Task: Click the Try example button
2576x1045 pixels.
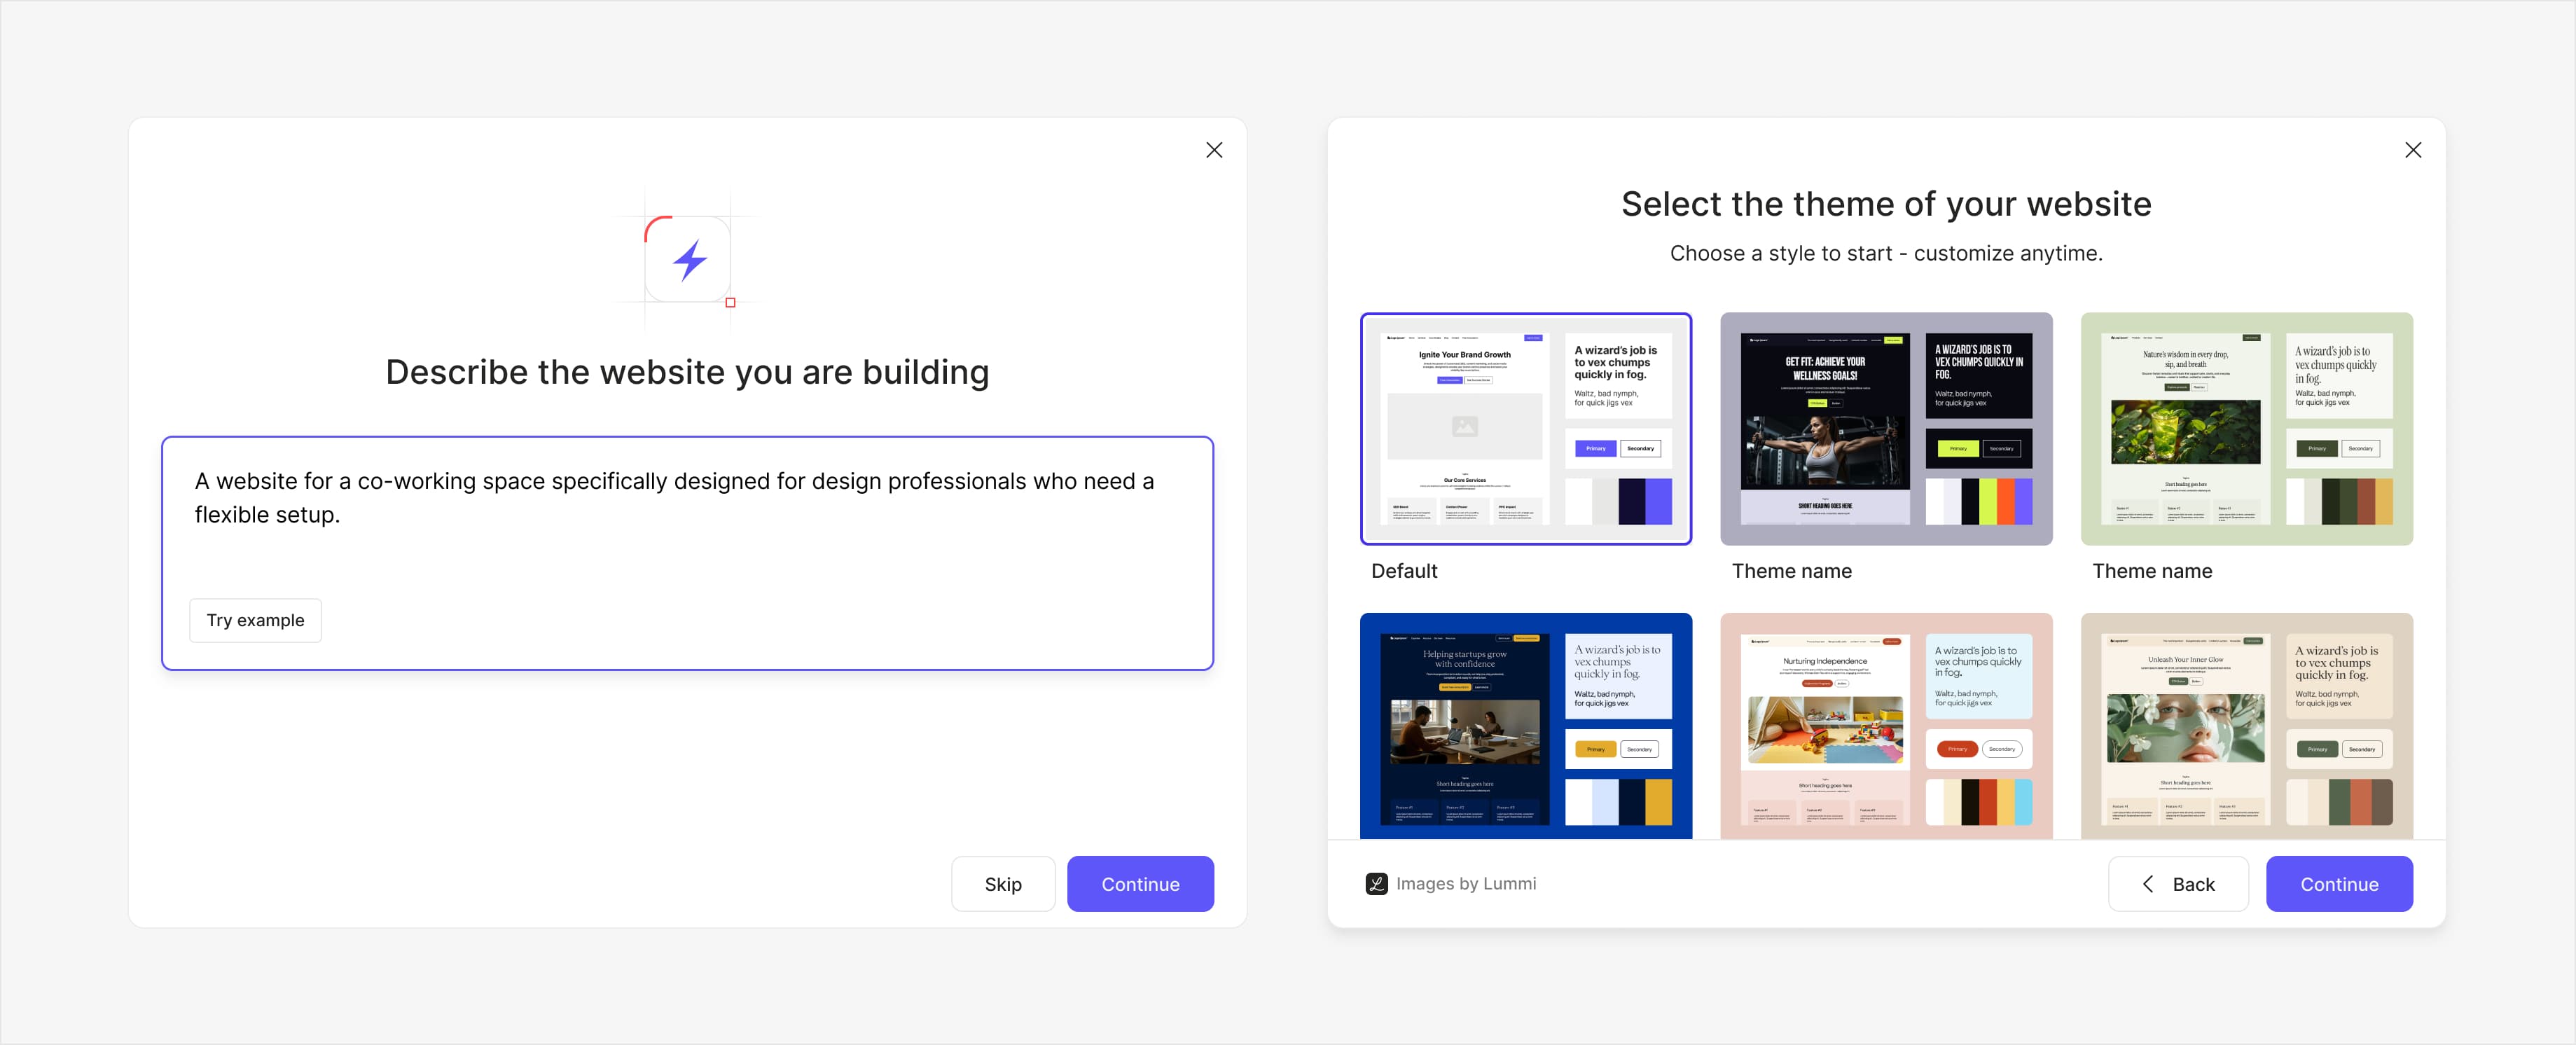Action: pos(255,620)
